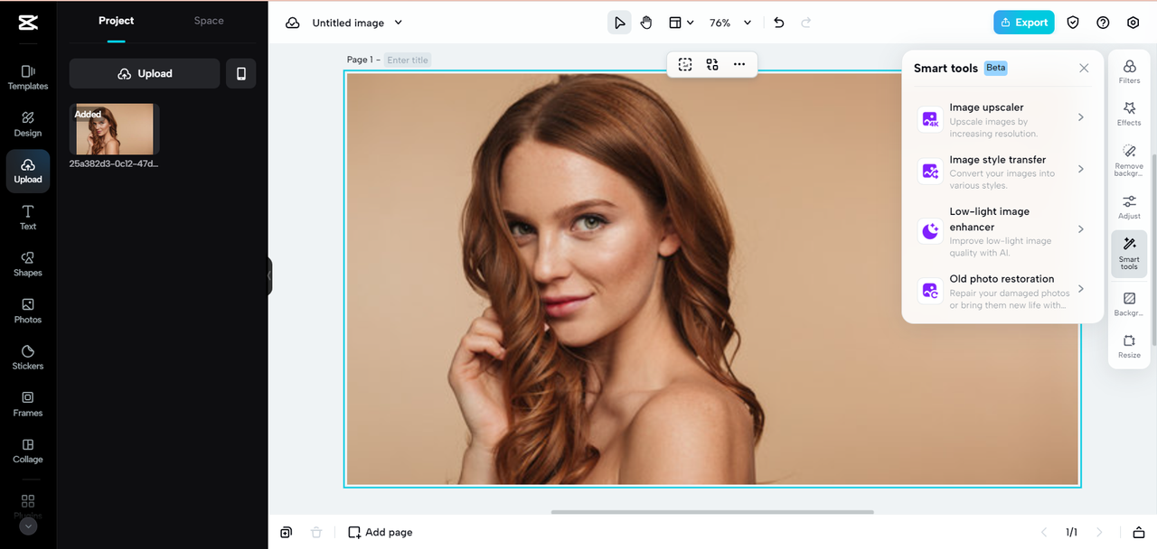Collapse the left panel handle
Screen dimensions: 1157x549
(x=269, y=276)
